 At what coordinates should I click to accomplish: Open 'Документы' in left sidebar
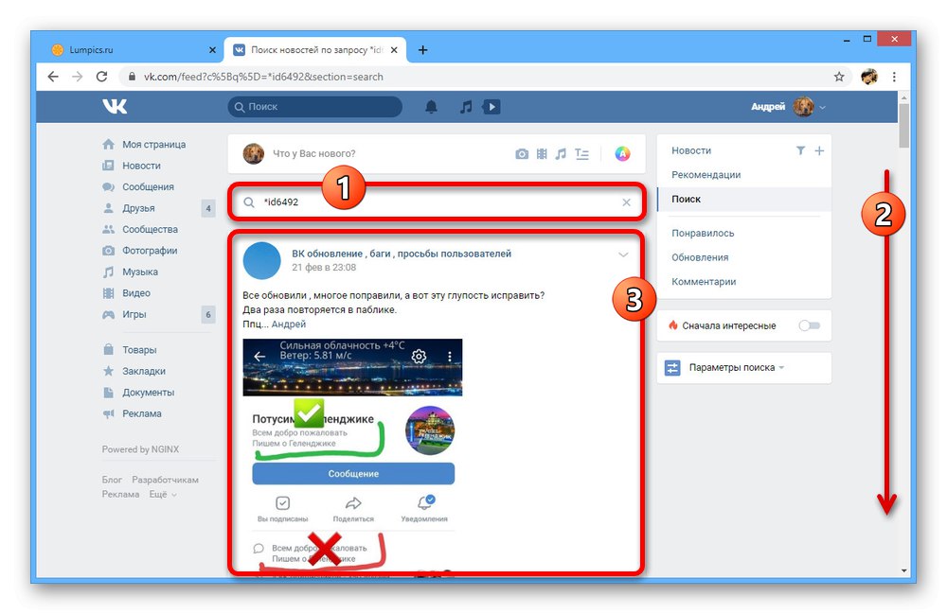(148, 392)
